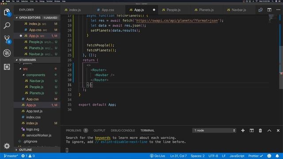Viewport: 283px width, 159px height.
Task: Collapse the components folder
Action: 37,75
